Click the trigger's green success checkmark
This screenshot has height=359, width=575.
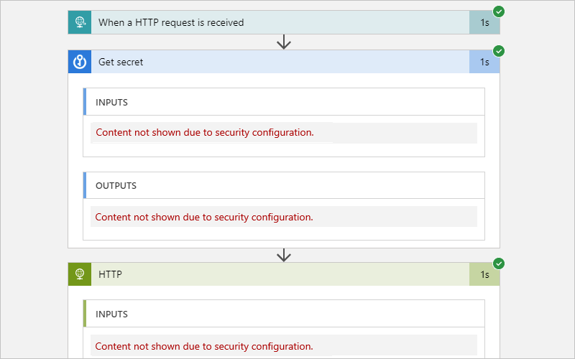[499, 11]
